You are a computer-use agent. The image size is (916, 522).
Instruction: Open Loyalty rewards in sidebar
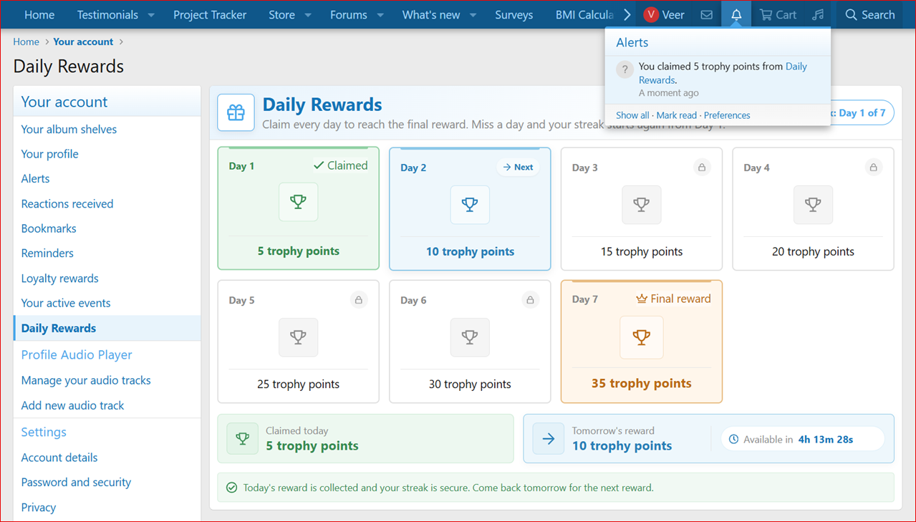(60, 278)
